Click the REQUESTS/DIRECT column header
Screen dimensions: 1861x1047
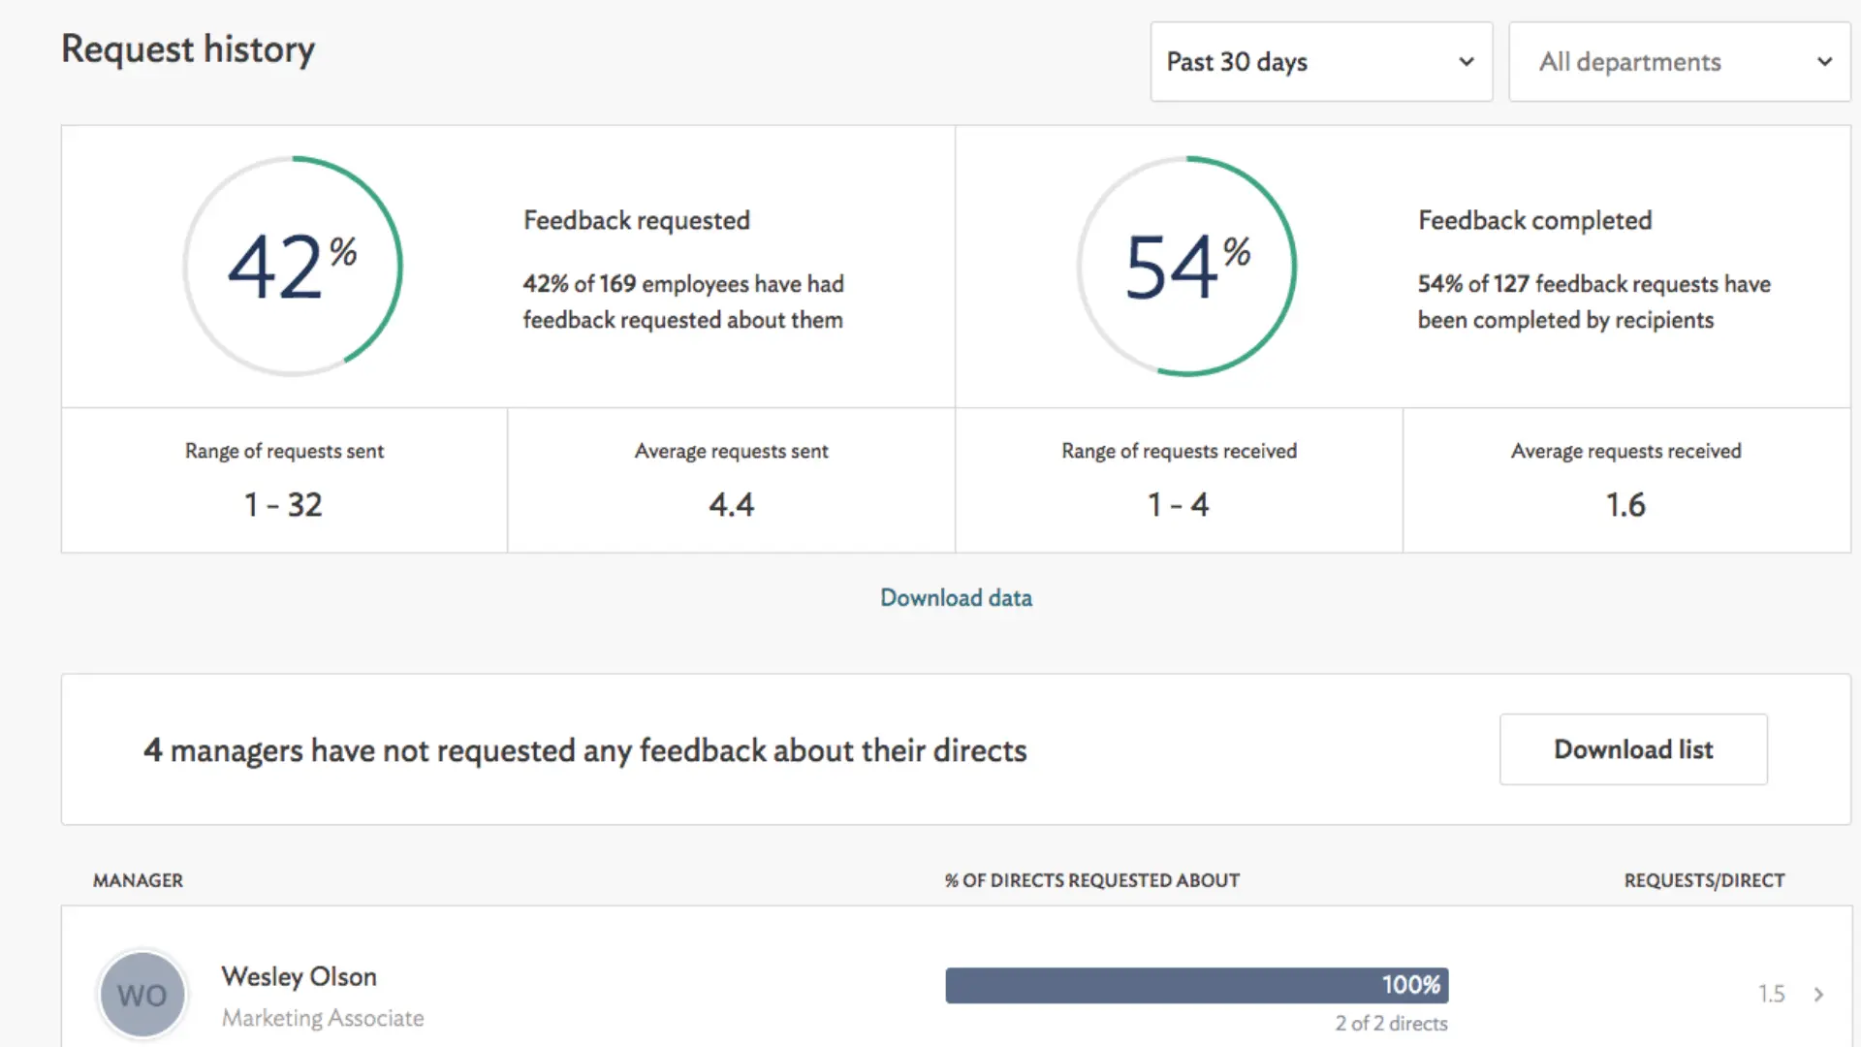[x=1704, y=880]
